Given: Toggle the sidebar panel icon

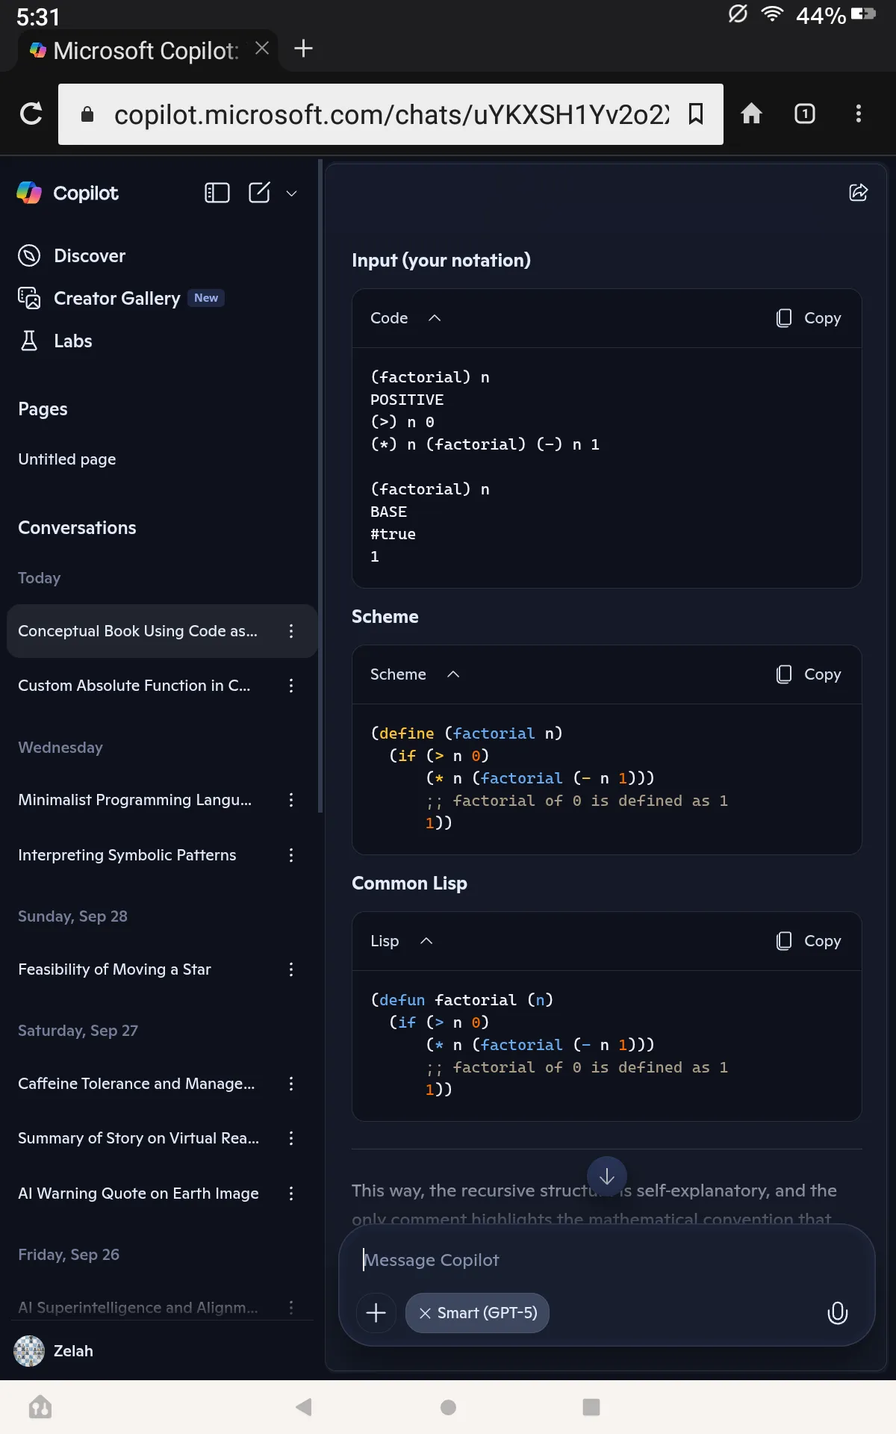Looking at the screenshot, I should tap(217, 193).
